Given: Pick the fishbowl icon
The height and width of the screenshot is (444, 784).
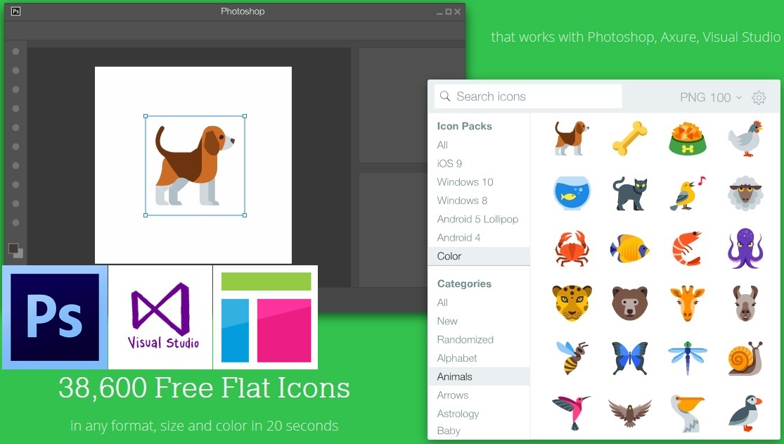Looking at the screenshot, I should coord(571,193).
